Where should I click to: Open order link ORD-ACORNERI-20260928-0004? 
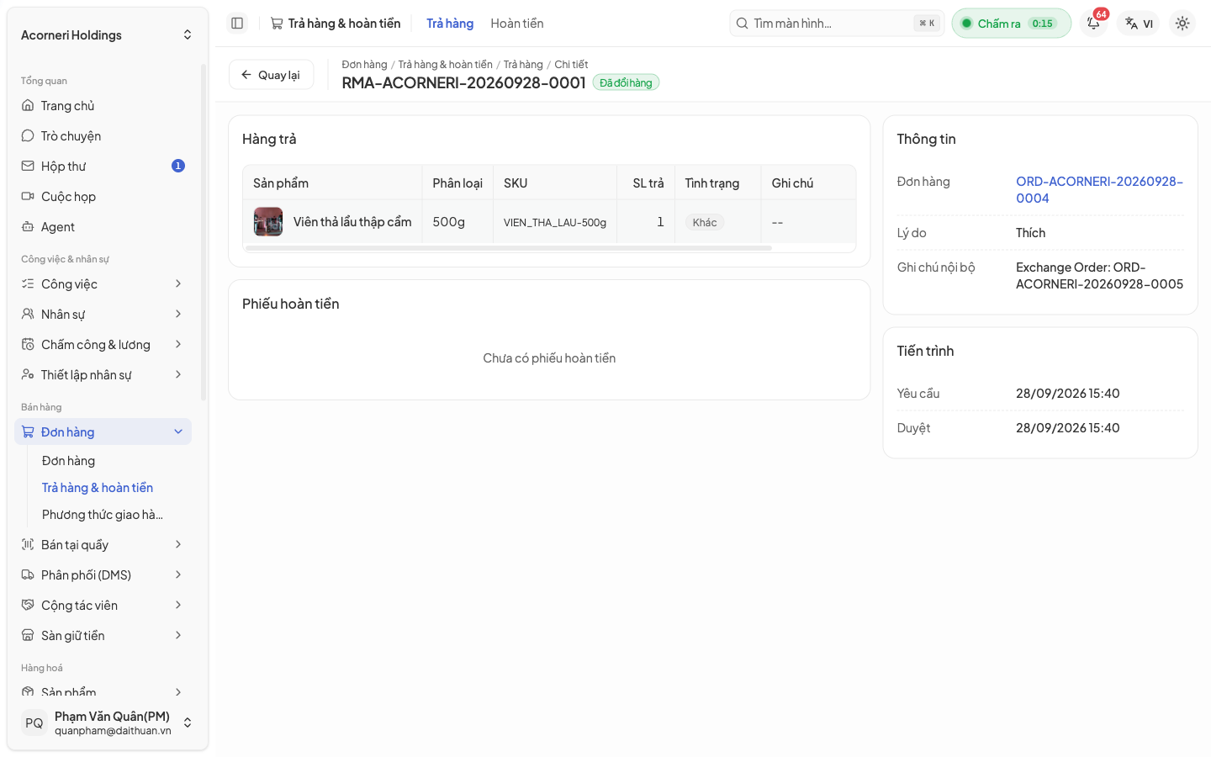[1099, 190]
